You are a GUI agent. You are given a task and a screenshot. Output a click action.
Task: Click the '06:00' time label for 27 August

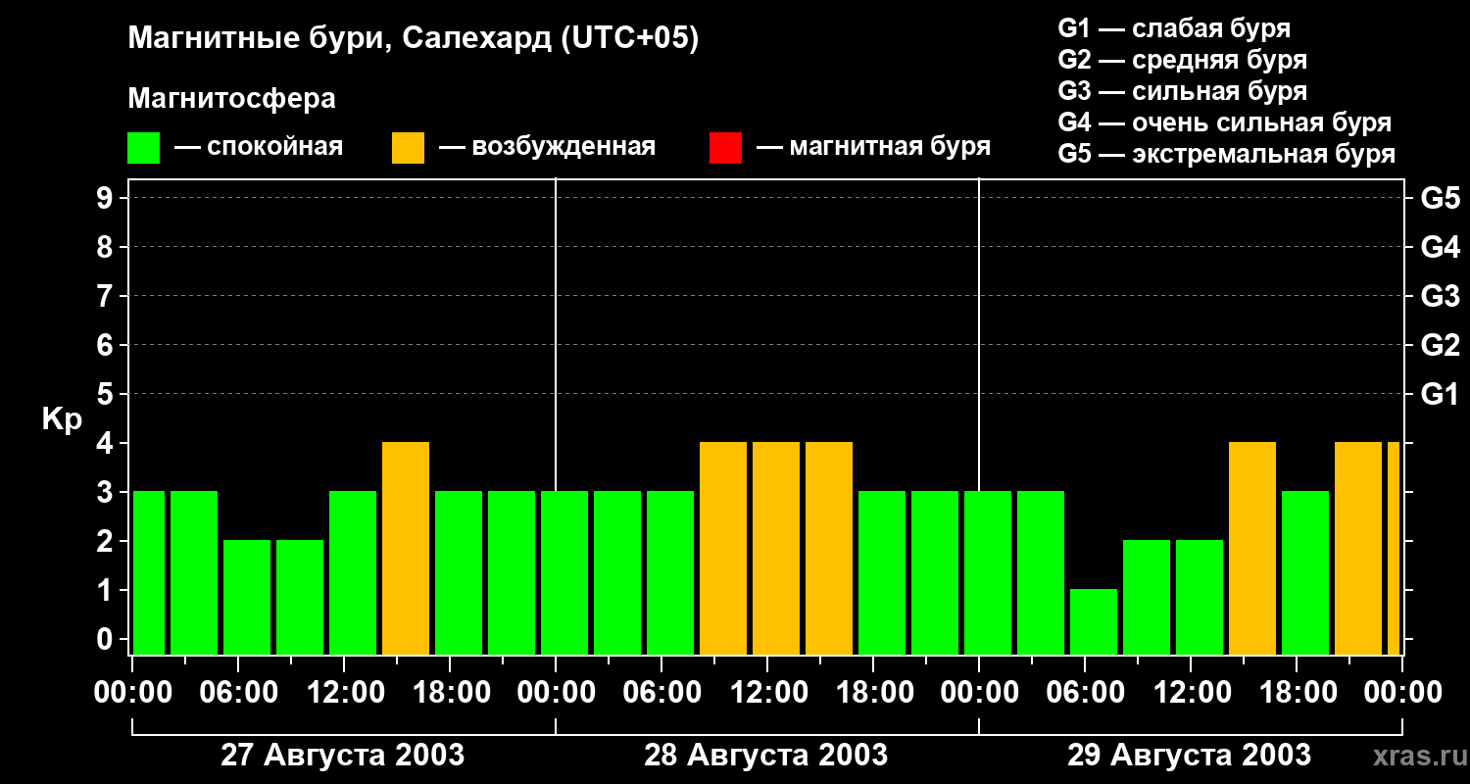tap(238, 693)
